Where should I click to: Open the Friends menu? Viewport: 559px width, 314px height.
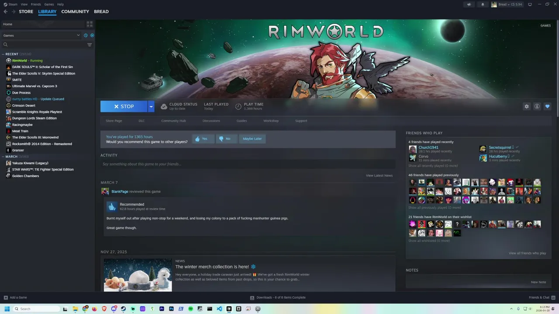(36, 4)
